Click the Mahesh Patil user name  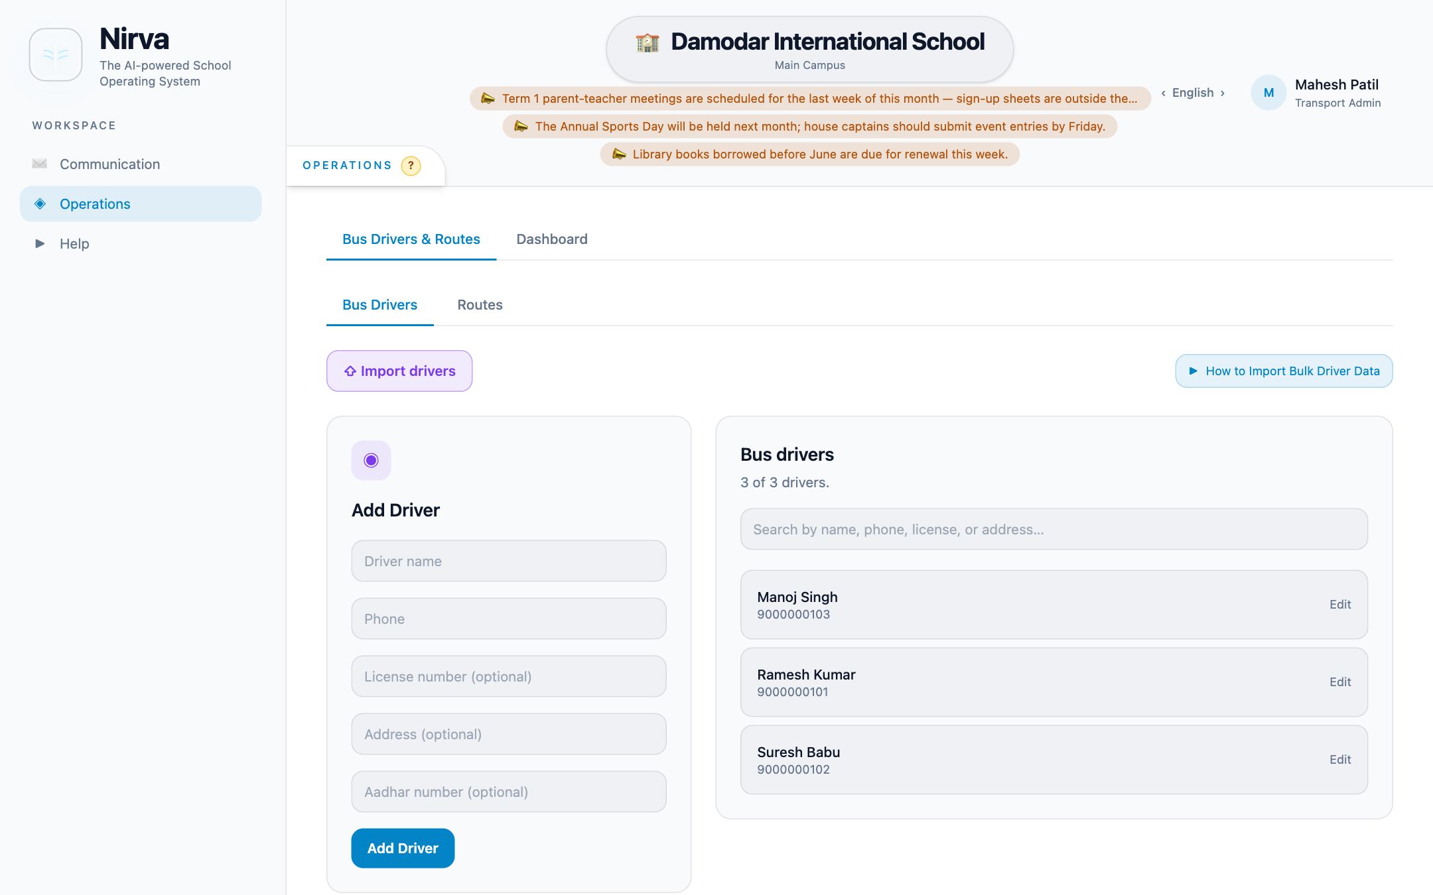coord(1337,85)
